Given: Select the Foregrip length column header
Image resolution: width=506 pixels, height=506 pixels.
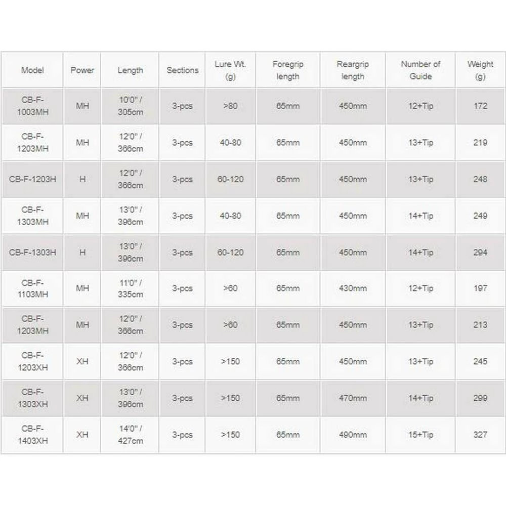Looking at the screenshot, I should click(x=287, y=70).
